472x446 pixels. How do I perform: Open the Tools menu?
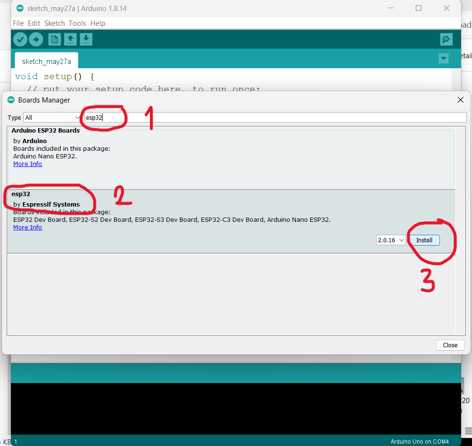pos(77,23)
